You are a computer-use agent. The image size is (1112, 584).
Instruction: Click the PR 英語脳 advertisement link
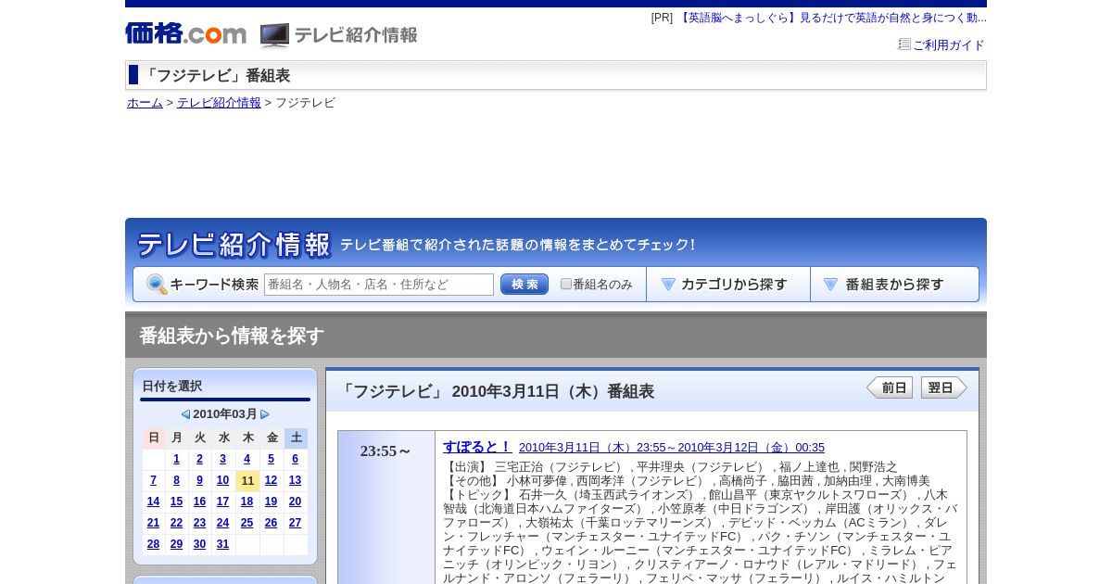tap(831, 18)
